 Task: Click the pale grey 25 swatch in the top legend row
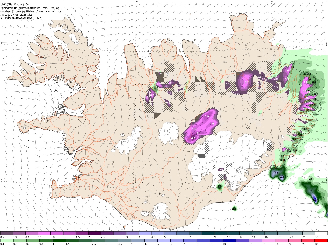coord(309,233)
